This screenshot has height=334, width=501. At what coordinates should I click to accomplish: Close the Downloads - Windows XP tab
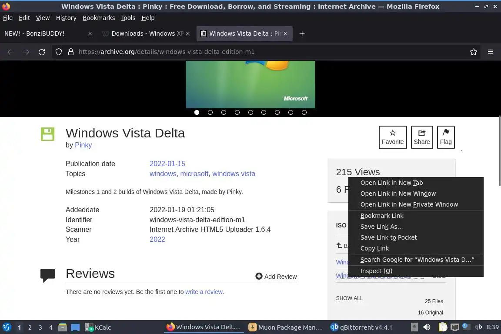click(x=188, y=33)
